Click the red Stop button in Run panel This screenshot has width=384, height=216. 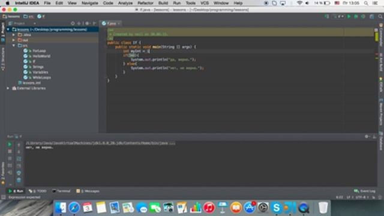[10, 152]
